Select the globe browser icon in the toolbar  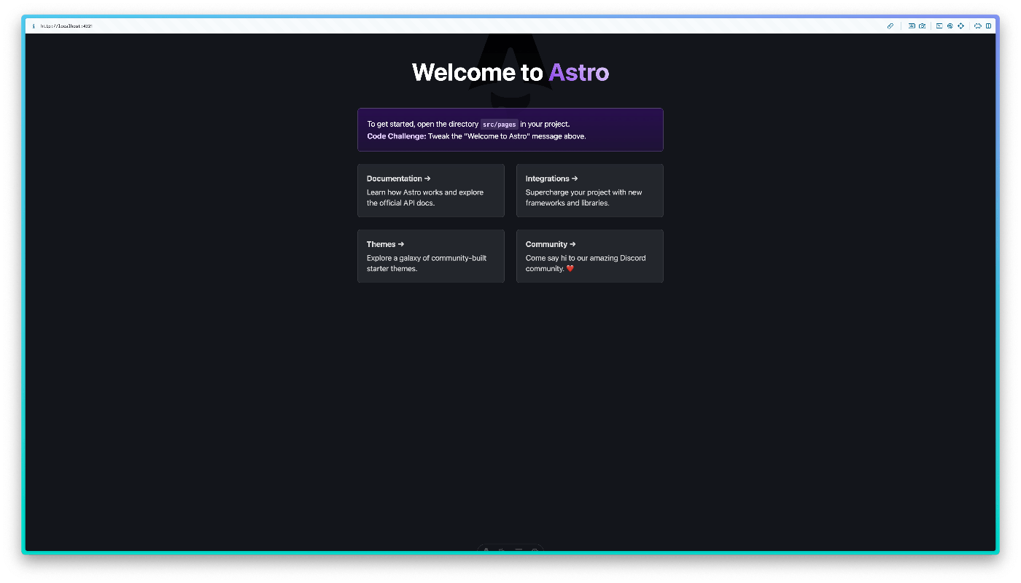tap(950, 26)
